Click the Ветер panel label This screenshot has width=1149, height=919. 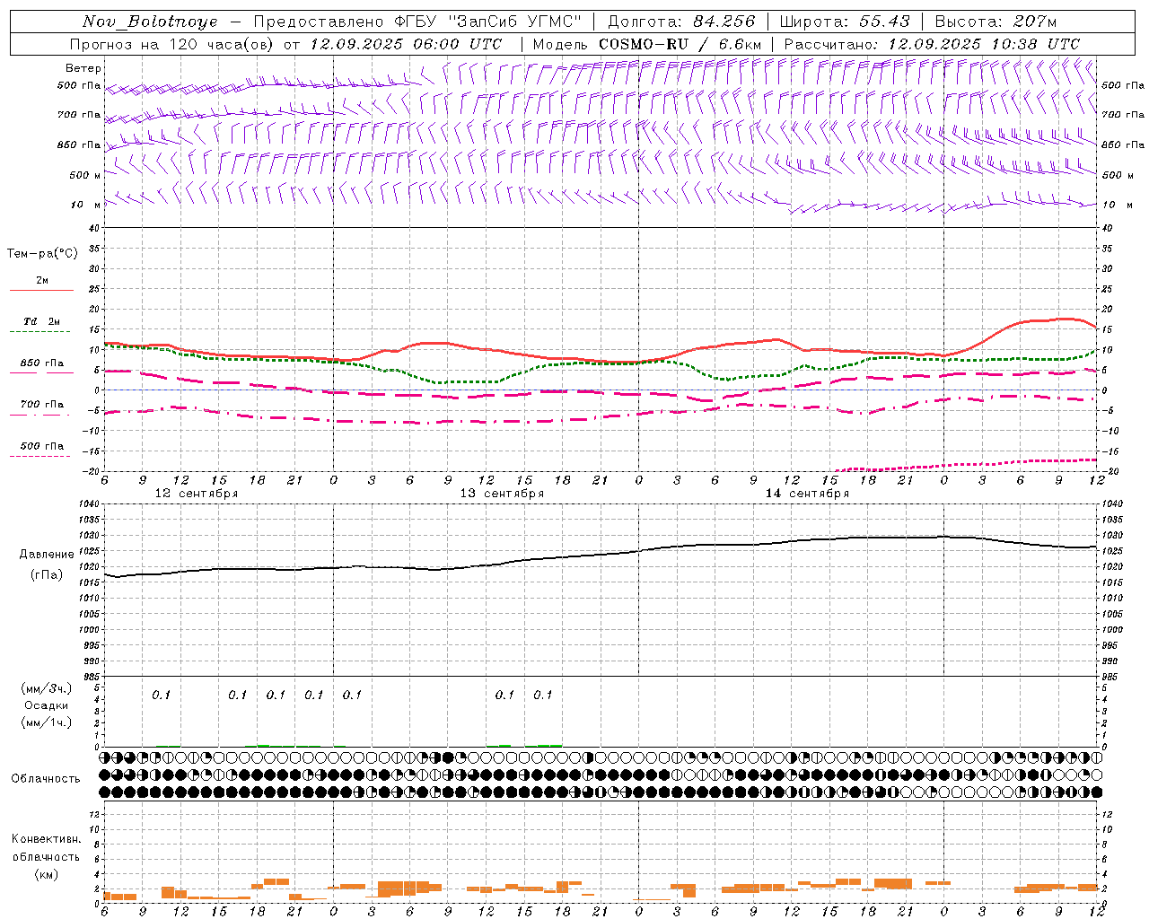(x=83, y=68)
